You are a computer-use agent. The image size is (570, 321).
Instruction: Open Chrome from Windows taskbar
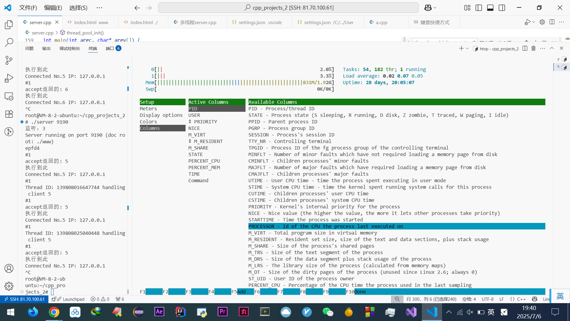[x=54, y=312]
